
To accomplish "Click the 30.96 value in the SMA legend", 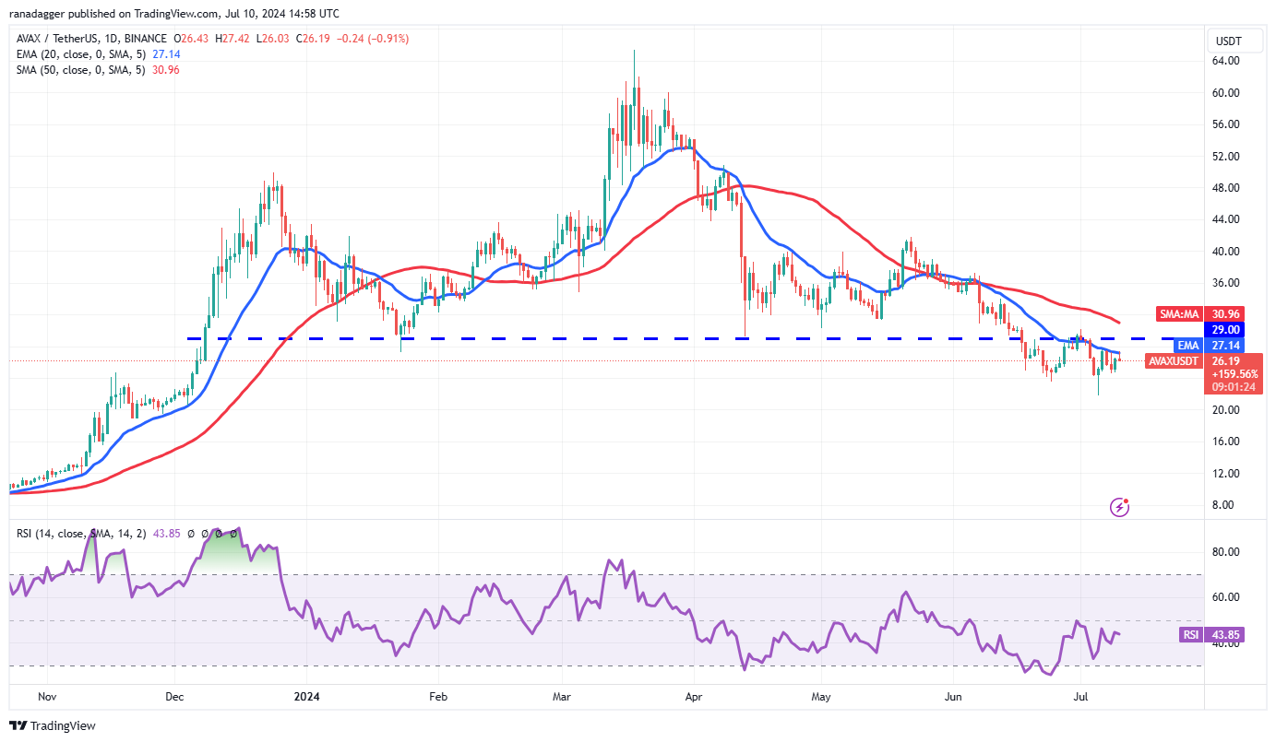I will [x=164, y=70].
